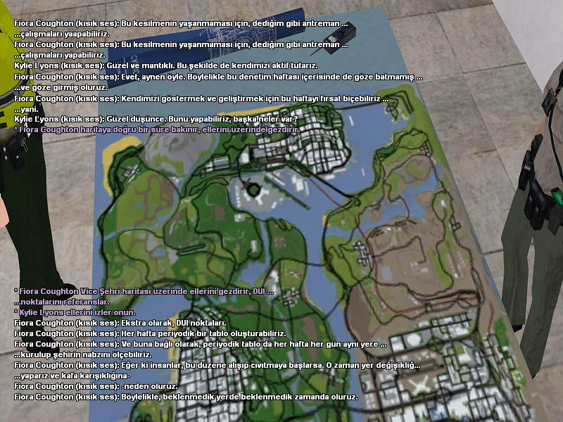Click line "Ekstra olarak, DUI noktaları."
This screenshot has height=422, width=563.
[120, 323]
